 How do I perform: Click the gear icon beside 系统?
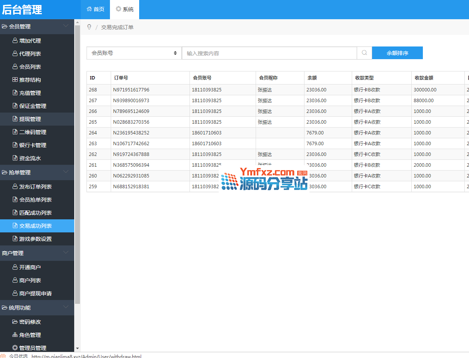(118, 9)
